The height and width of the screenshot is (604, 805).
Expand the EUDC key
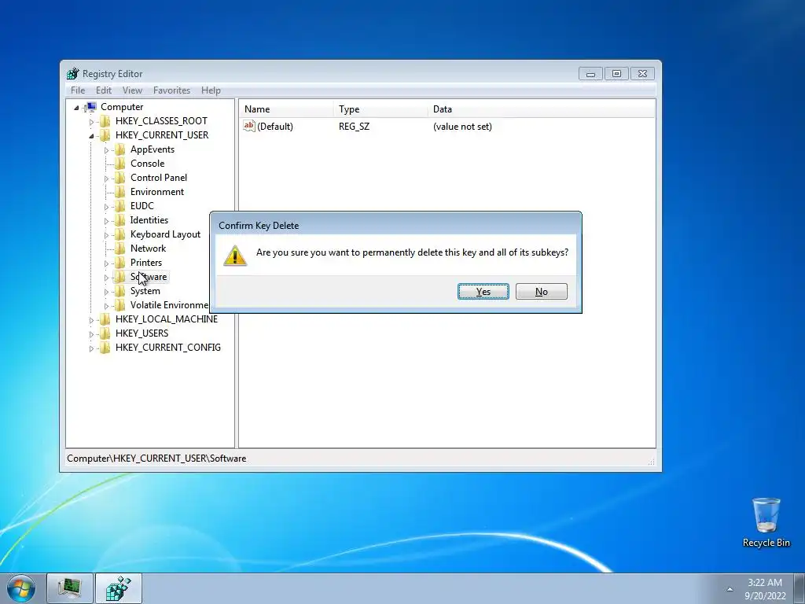(x=106, y=207)
